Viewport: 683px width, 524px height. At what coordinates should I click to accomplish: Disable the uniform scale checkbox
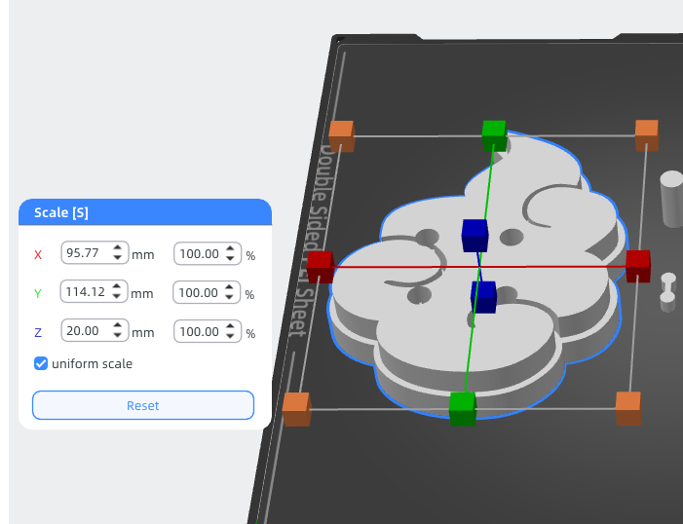[41, 363]
